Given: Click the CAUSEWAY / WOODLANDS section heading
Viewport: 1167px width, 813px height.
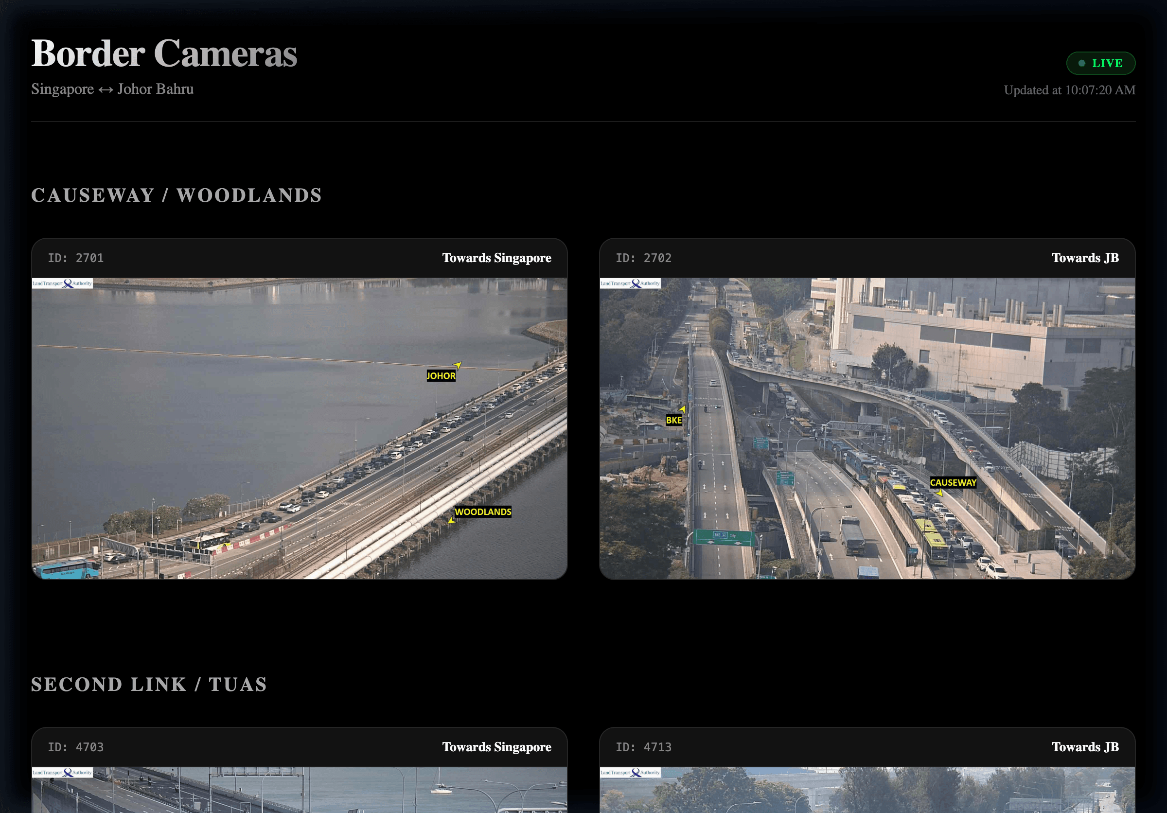Looking at the screenshot, I should coord(177,195).
